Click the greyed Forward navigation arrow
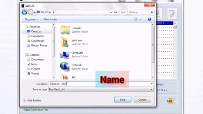Viewport: 203px width, 114px height. click(x=30, y=12)
